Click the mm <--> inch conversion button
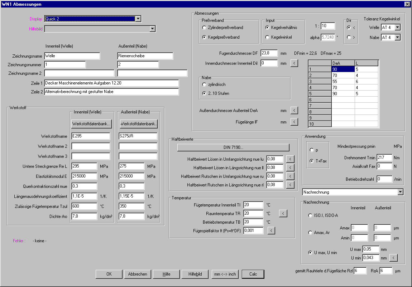 225,274
